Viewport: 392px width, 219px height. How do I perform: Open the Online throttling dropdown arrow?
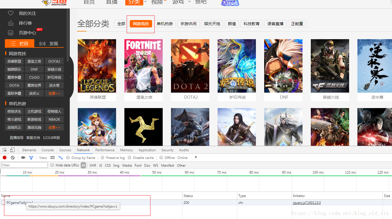coord(196,158)
